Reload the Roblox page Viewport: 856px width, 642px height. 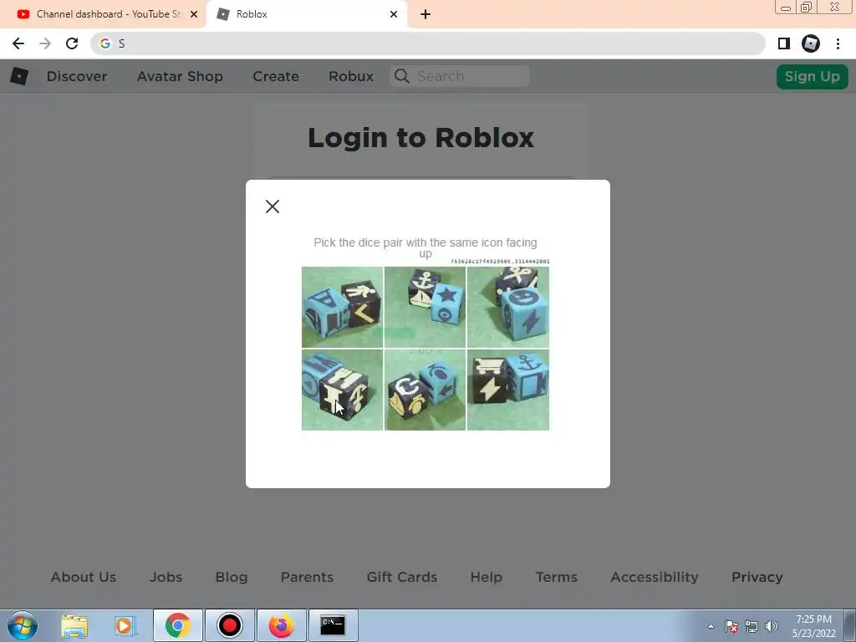[72, 43]
